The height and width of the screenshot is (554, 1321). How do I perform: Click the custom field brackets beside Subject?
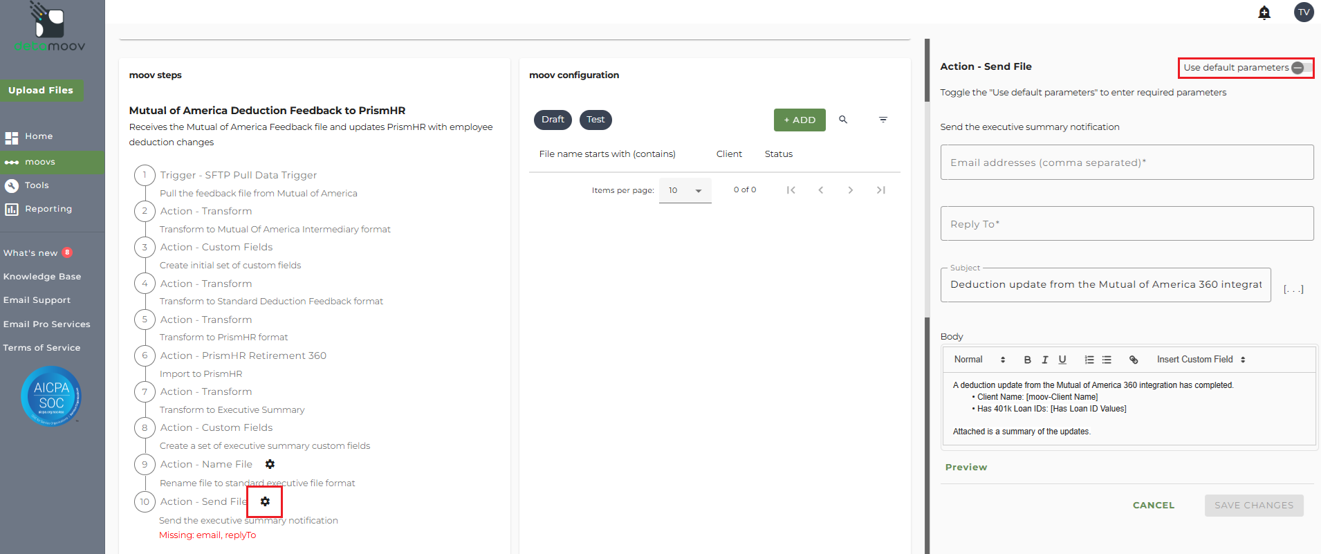coord(1293,289)
